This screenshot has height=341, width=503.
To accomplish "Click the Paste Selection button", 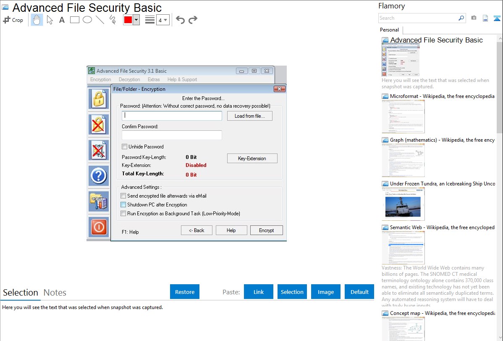I will (x=292, y=292).
